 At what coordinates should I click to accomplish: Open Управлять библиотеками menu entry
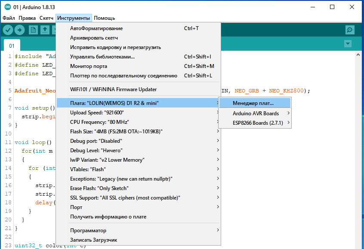click(x=102, y=57)
